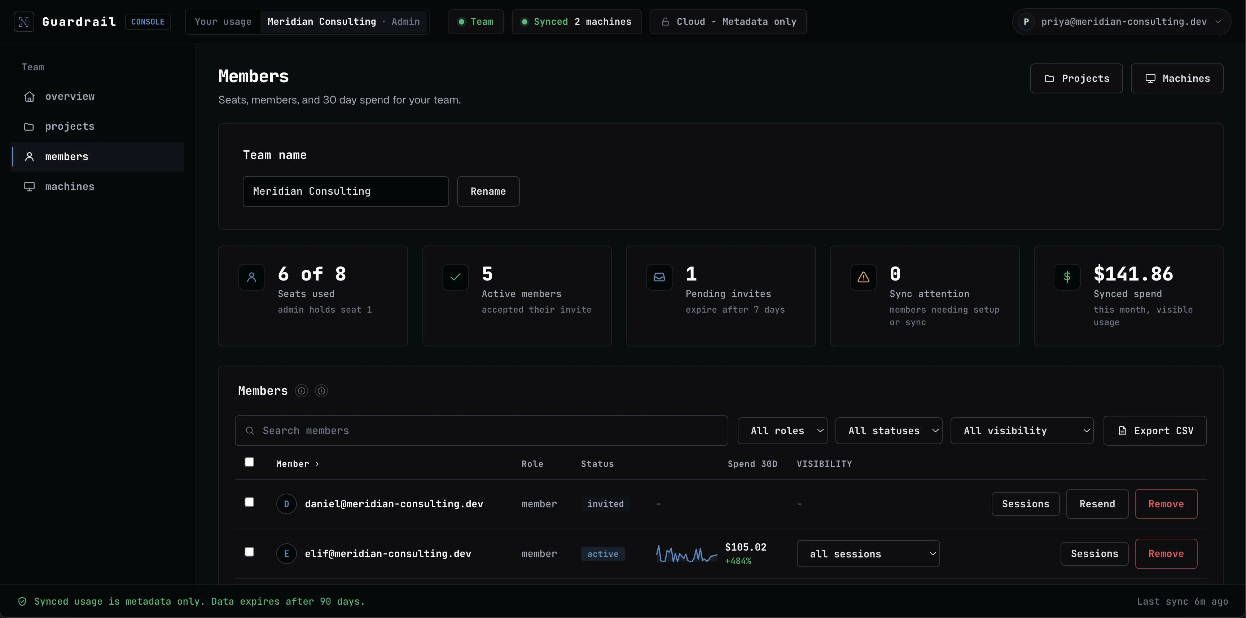Select the Meridian Consulting Admin tab
This screenshot has height=618, width=1246.
(x=344, y=22)
